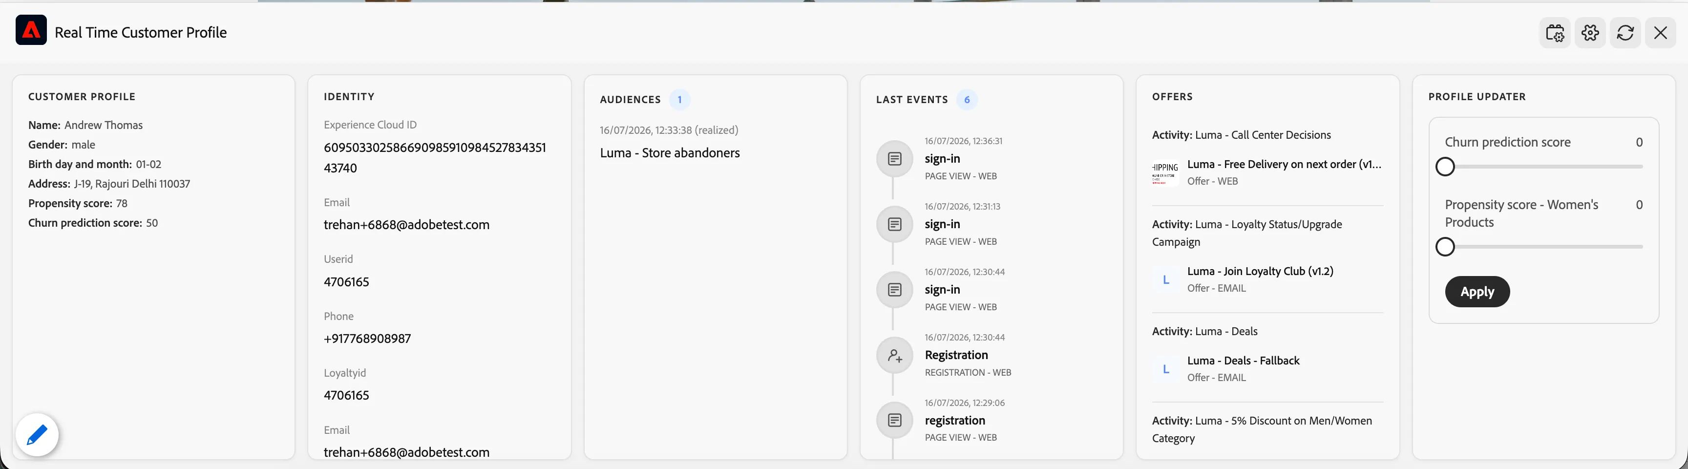This screenshot has width=1688, height=469.
Task: Click the address J-19, Rajouri Delhi 110037
Action: coord(132,184)
